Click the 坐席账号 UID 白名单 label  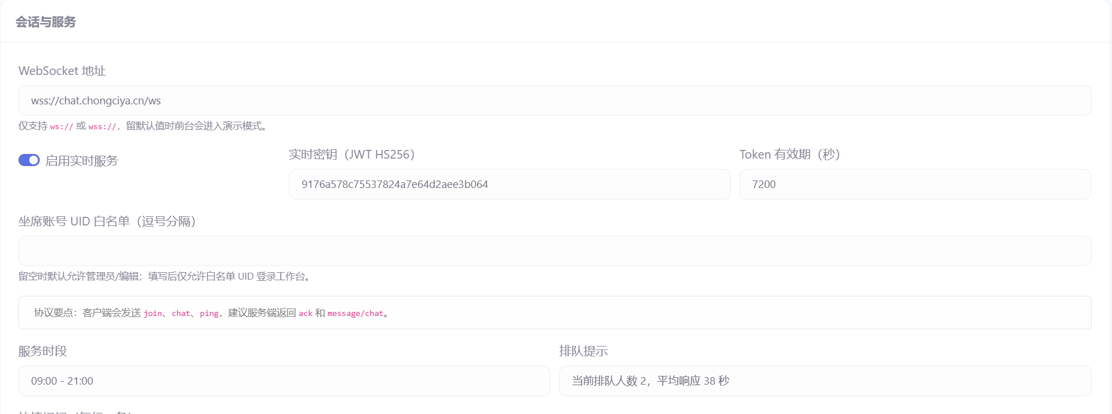point(107,221)
